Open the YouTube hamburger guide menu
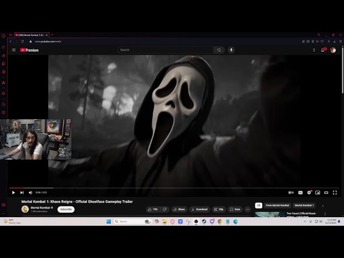Screen dimensions: 344x258 tap(14, 50)
